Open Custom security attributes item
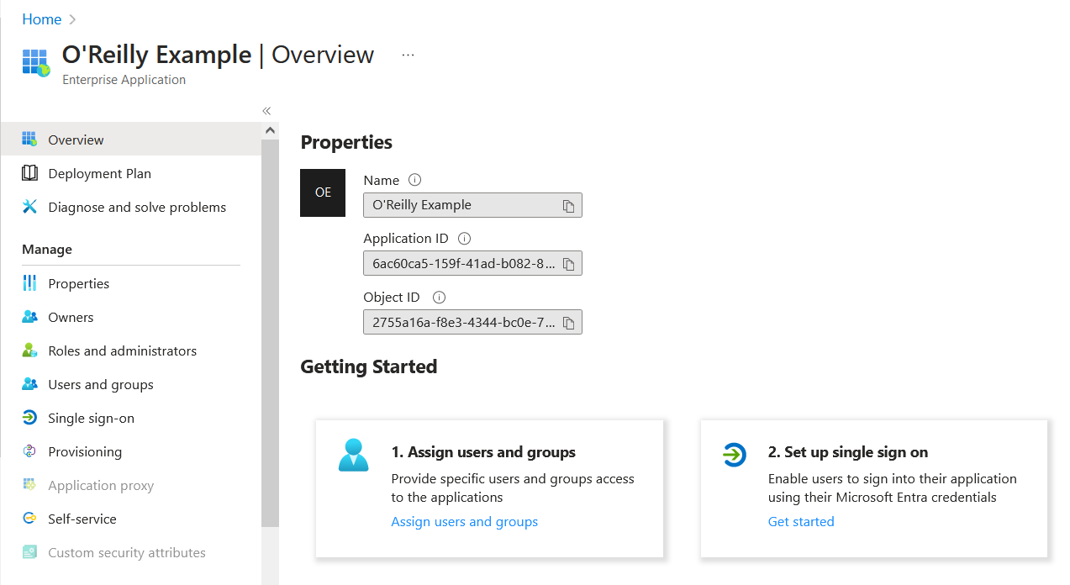1070x585 pixels. [x=131, y=552]
